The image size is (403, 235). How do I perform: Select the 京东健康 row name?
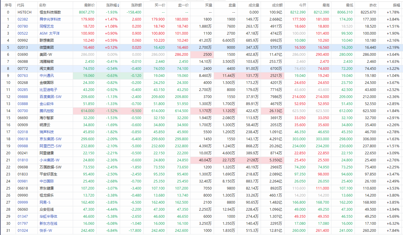47,188
